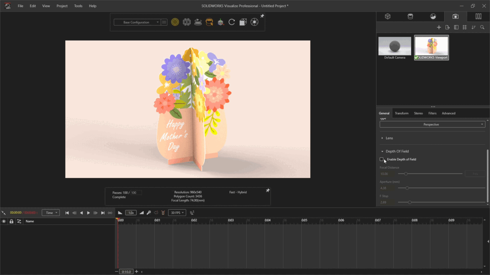
Task: Toggle the eye visibility icon in timeline header
Action: coord(4,221)
